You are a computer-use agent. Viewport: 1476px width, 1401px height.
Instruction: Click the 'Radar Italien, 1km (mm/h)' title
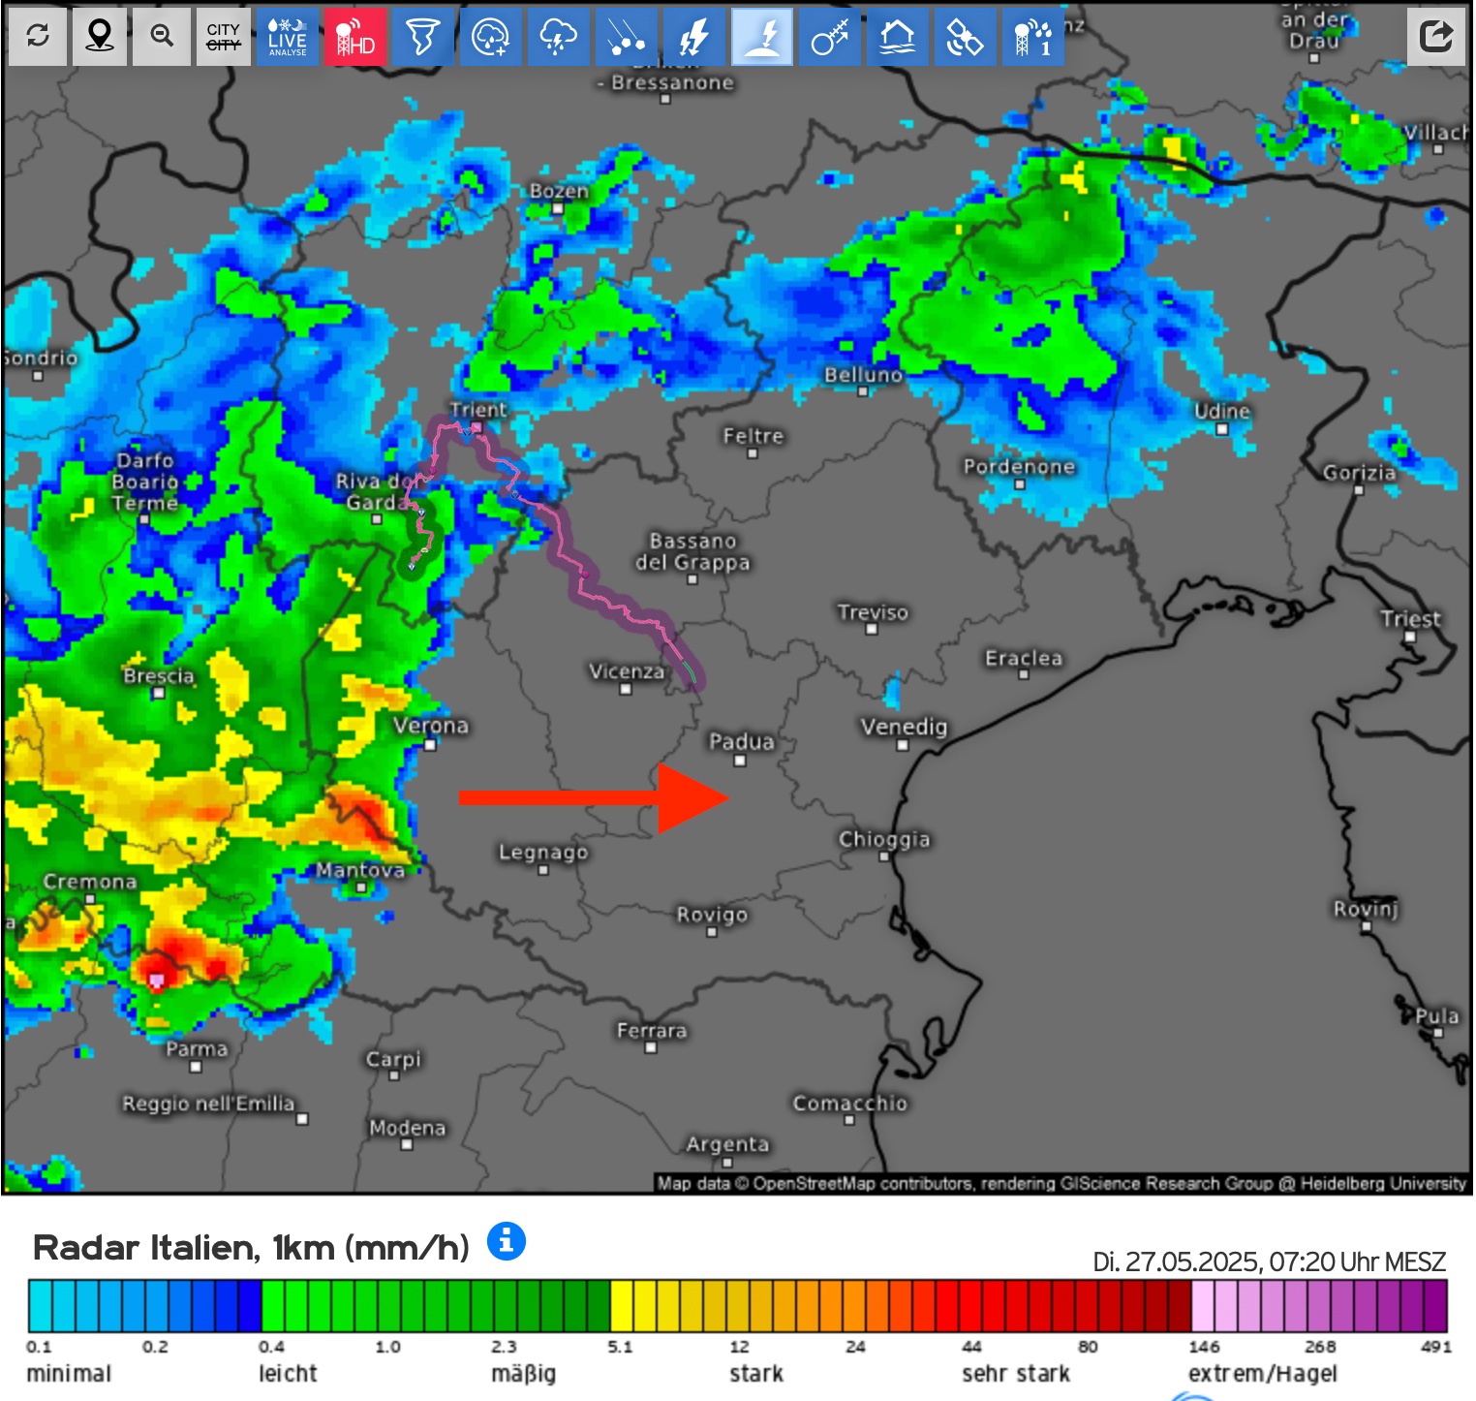(251, 1248)
